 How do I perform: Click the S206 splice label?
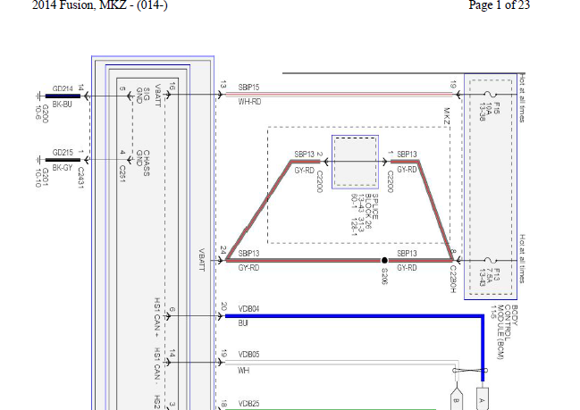[x=384, y=277]
